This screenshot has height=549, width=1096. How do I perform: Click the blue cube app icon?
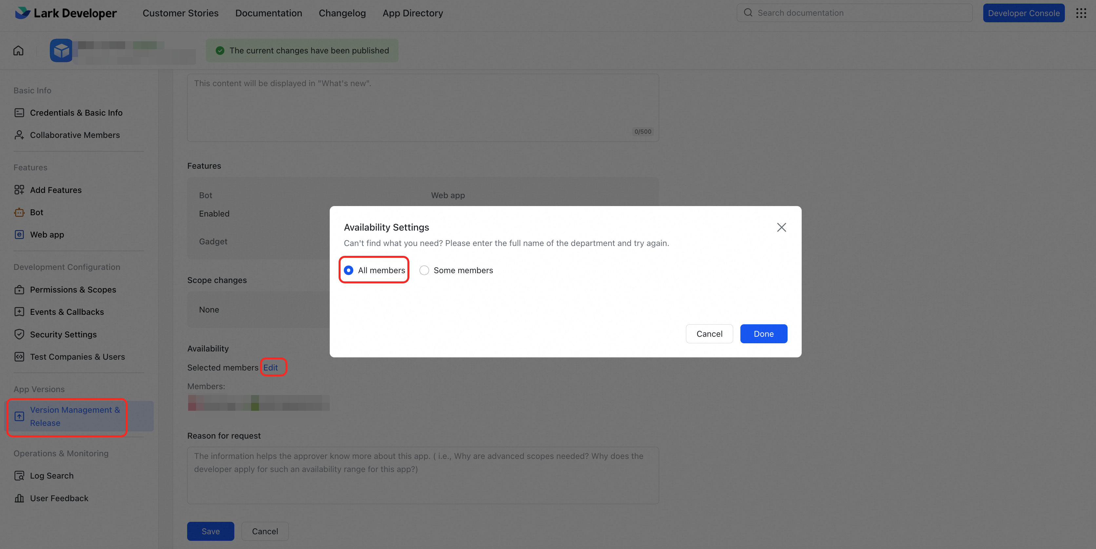point(61,50)
